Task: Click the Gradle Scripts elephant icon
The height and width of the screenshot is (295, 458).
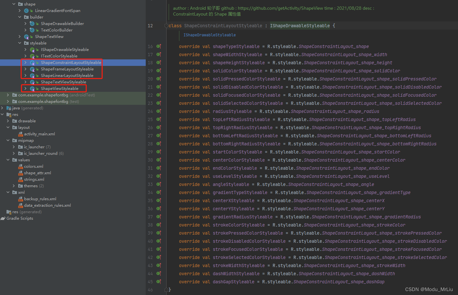Action: (3, 218)
